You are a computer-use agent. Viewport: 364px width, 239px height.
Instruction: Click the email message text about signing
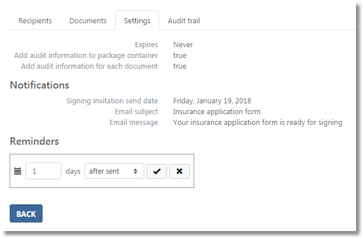[x=257, y=123]
